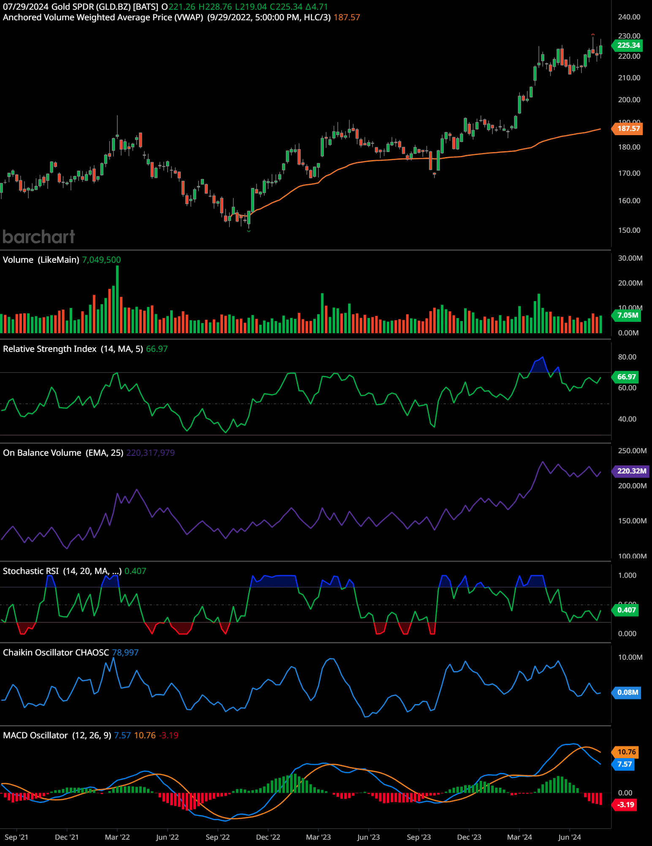Click the blue 0.08M Chaikin label

(627, 692)
